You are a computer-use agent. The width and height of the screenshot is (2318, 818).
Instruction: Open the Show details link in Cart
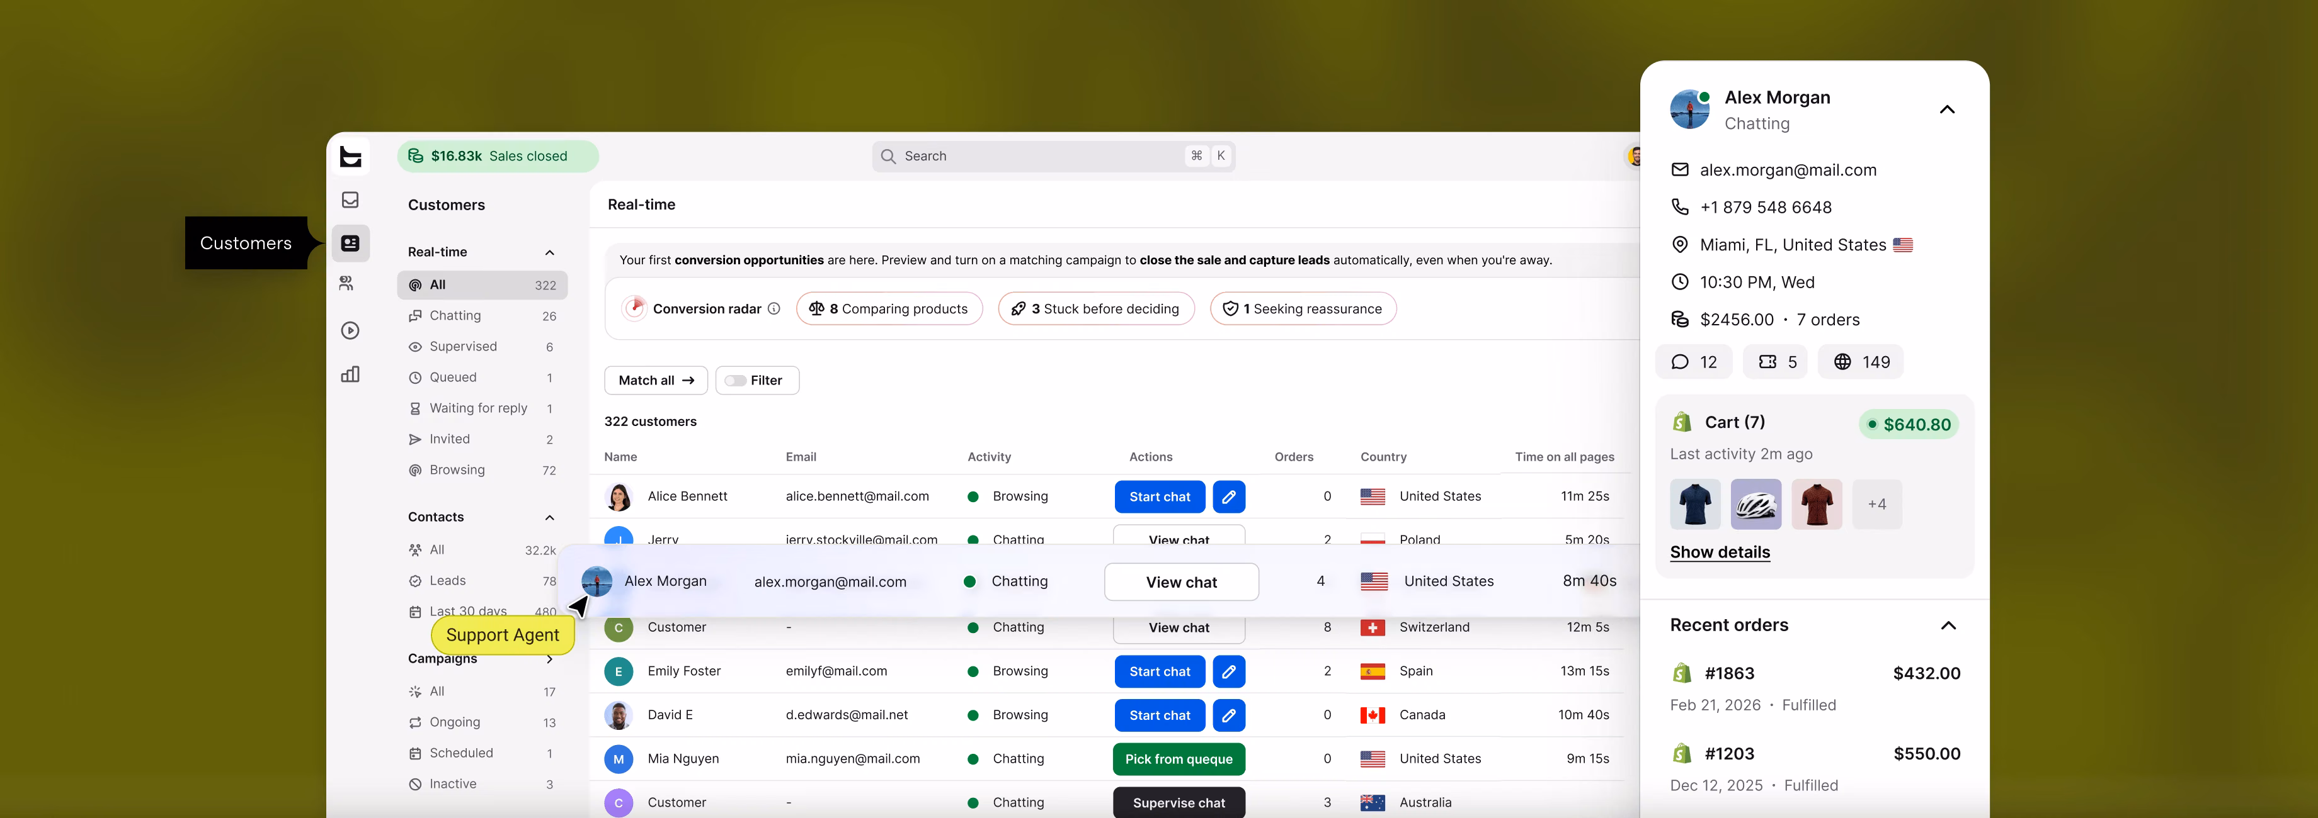(x=1720, y=552)
